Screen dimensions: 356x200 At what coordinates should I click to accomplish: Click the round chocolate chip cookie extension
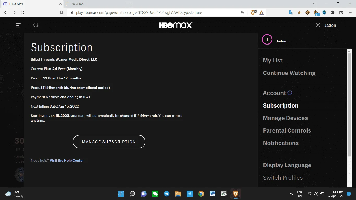(x=308, y=12)
